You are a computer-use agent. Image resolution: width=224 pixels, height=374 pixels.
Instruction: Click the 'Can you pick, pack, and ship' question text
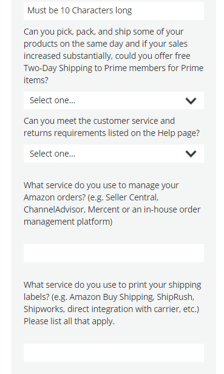[x=114, y=56]
